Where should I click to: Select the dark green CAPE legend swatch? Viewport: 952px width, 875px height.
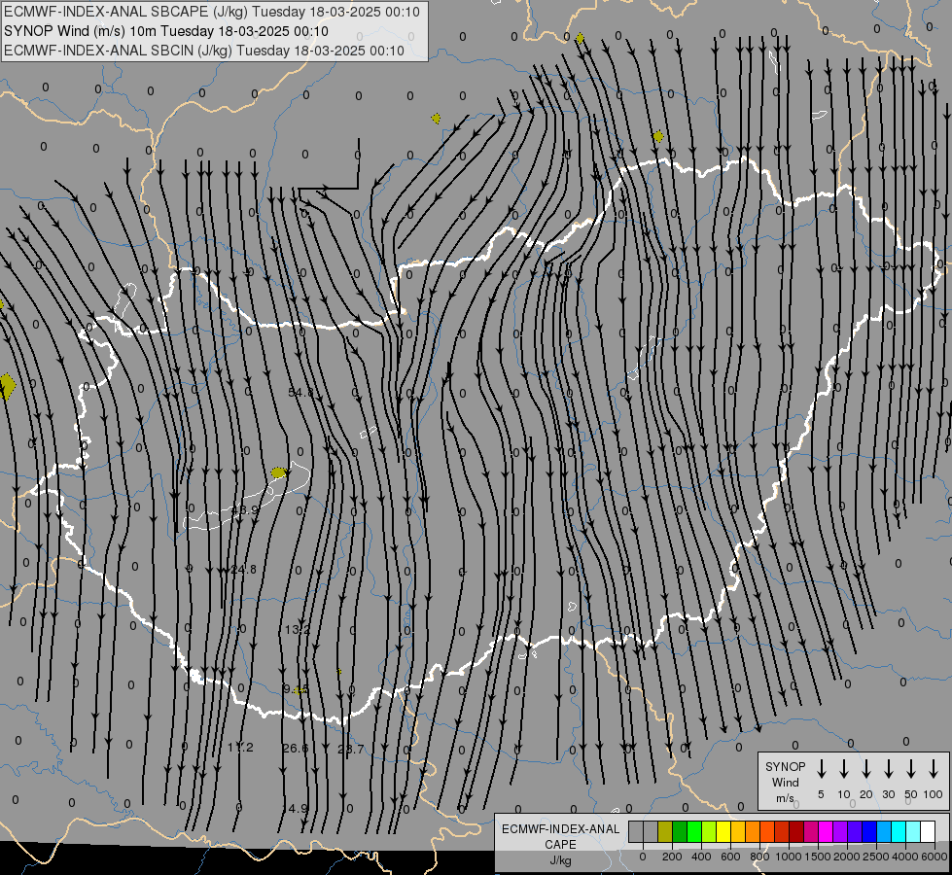point(680,831)
